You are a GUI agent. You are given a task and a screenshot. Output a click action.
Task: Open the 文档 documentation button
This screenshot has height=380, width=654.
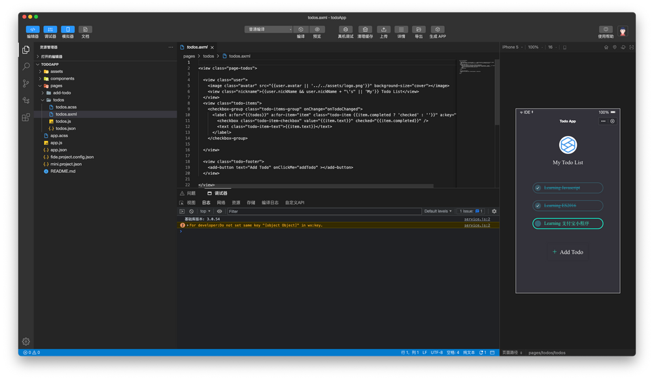click(85, 29)
